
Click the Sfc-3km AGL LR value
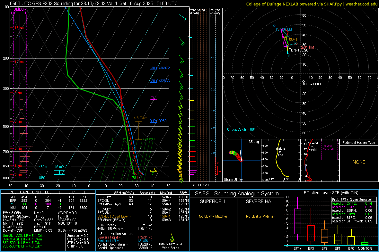click(x=24, y=236)
